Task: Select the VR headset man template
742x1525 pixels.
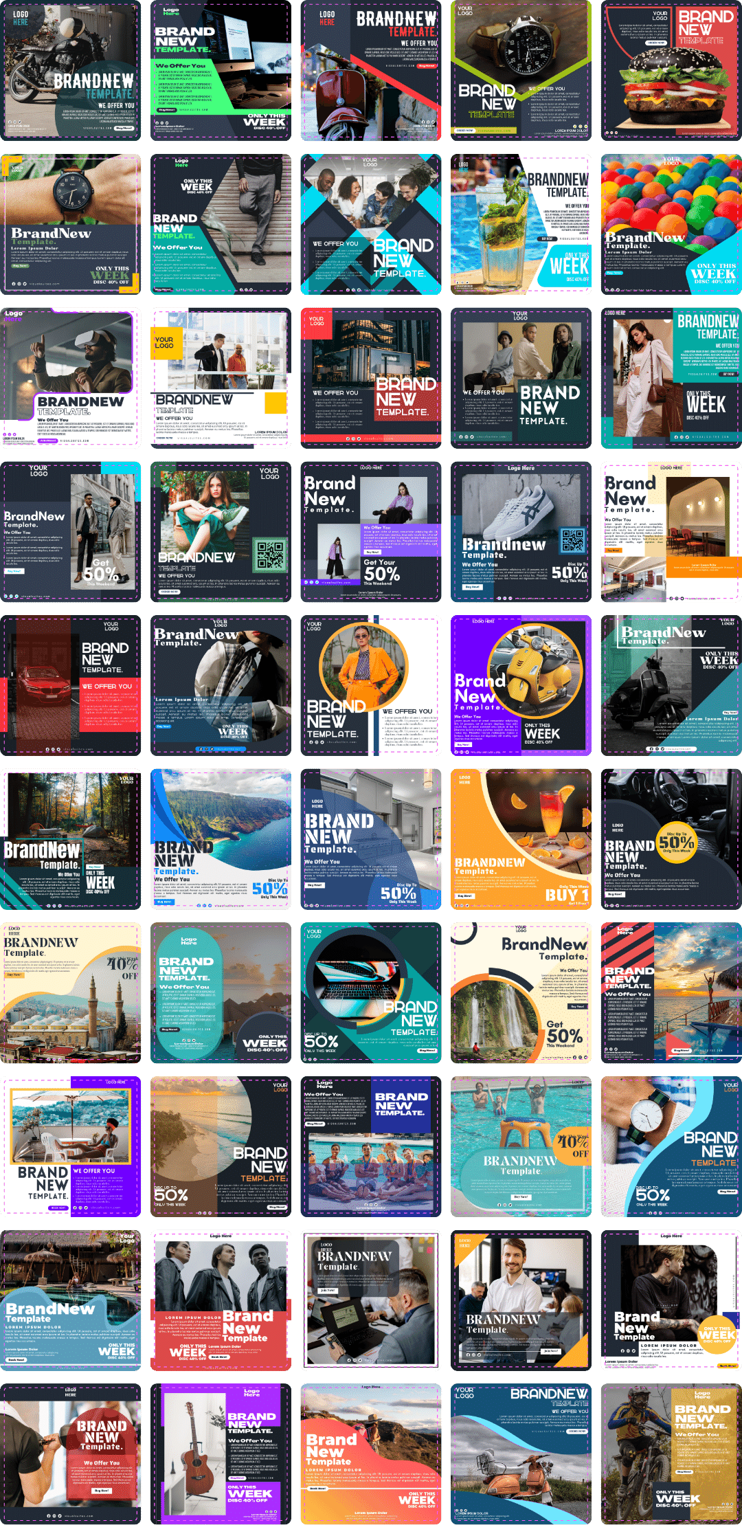Action: [71, 378]
